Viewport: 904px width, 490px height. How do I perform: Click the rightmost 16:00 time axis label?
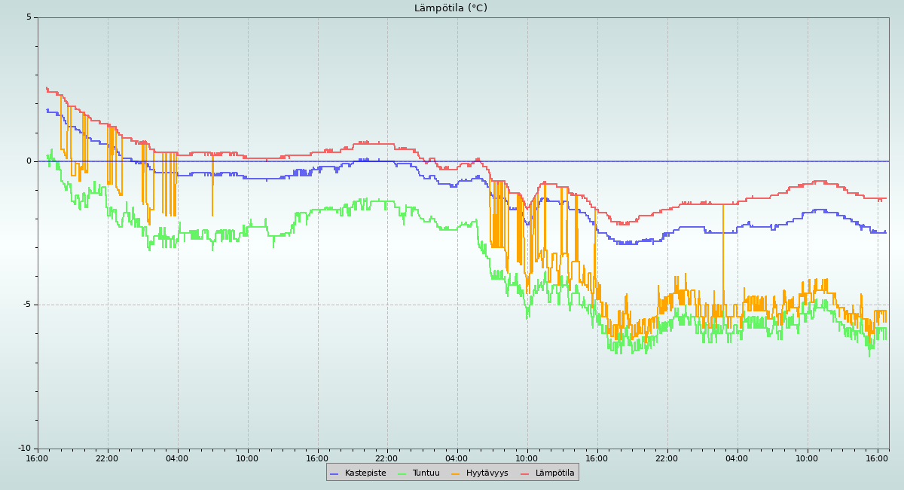click(877, 458)
